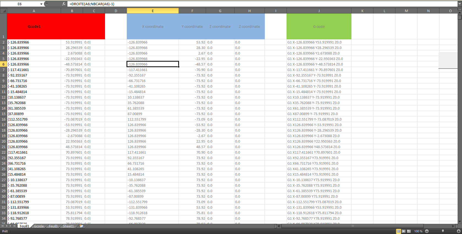Click the insert new worksheet icon
Viewport: 462px width, 234px height.
pos(81,226)
